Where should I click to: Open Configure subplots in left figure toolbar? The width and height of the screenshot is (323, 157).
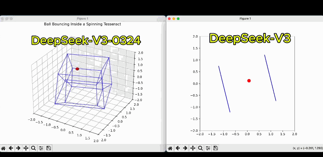click(x=41, y=148)
